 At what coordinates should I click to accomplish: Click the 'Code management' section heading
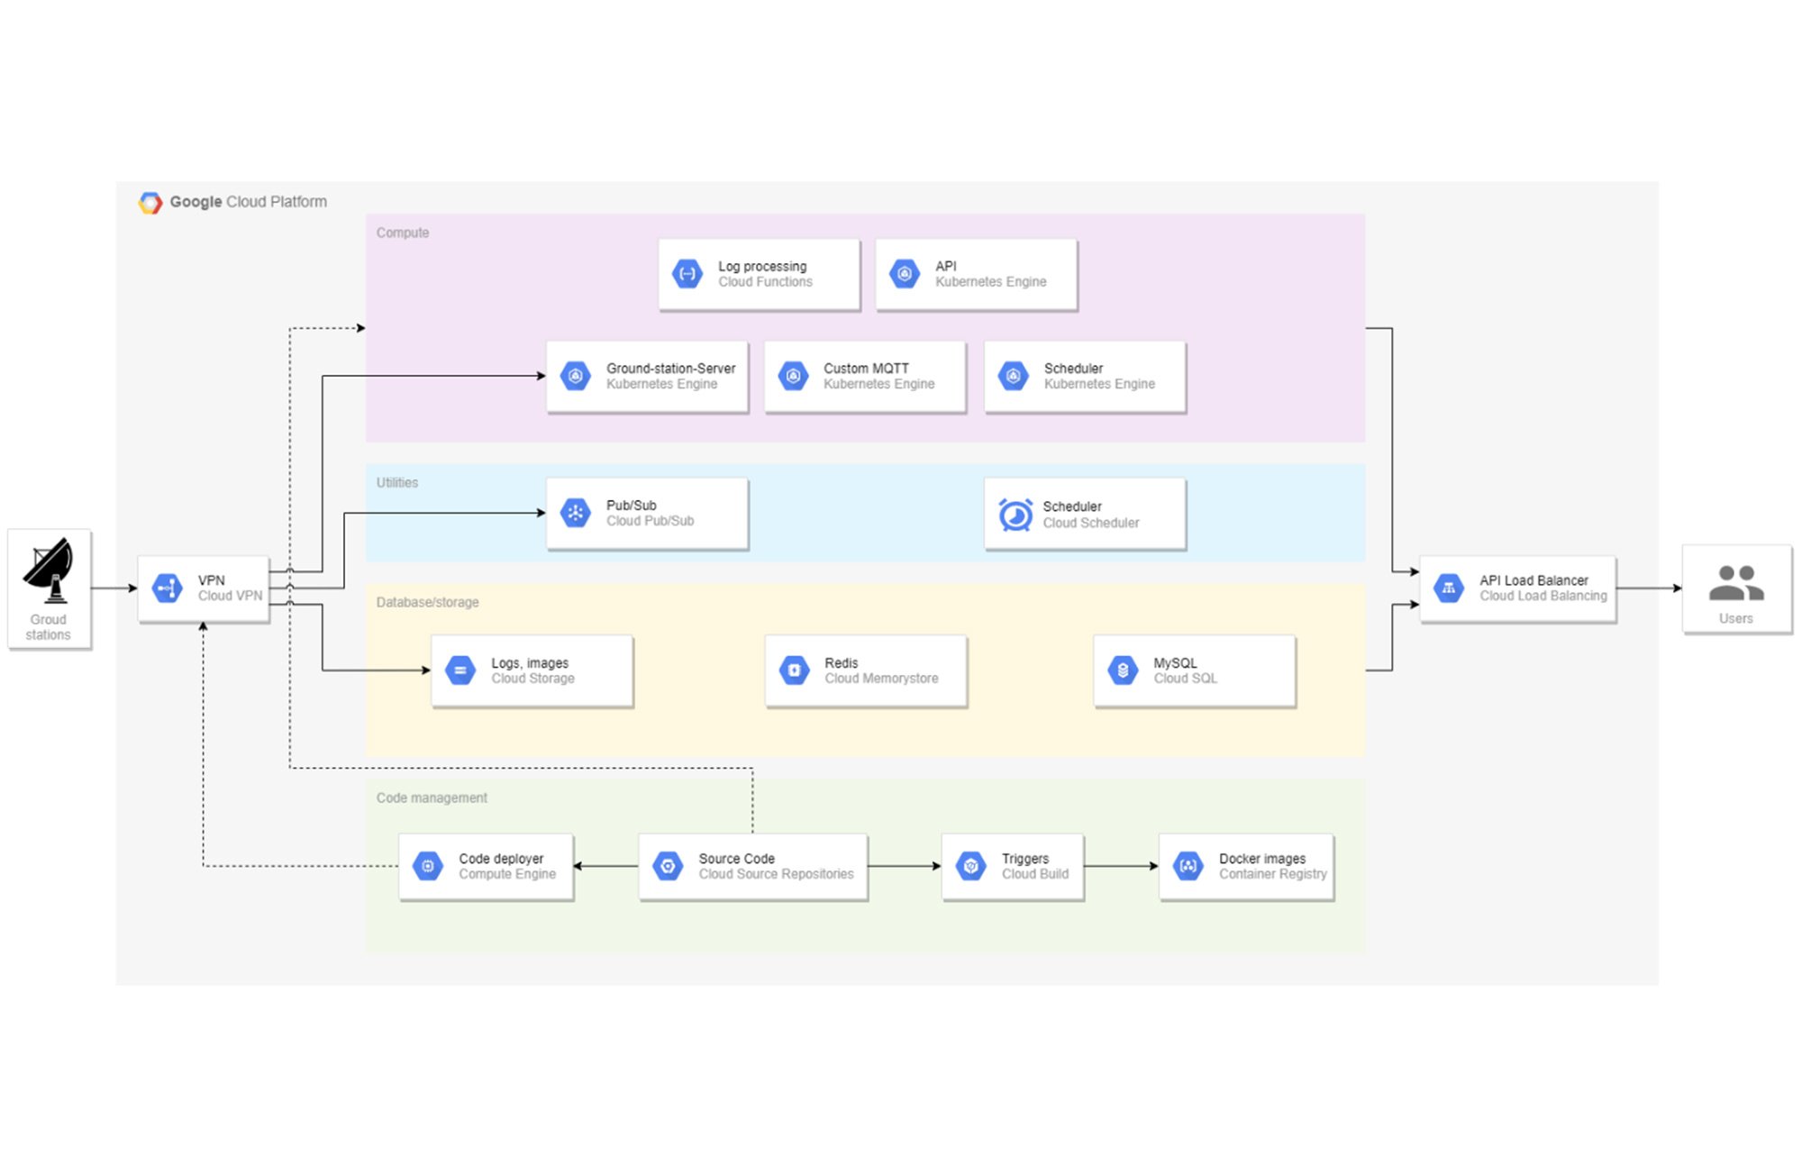tap(432, 798)
